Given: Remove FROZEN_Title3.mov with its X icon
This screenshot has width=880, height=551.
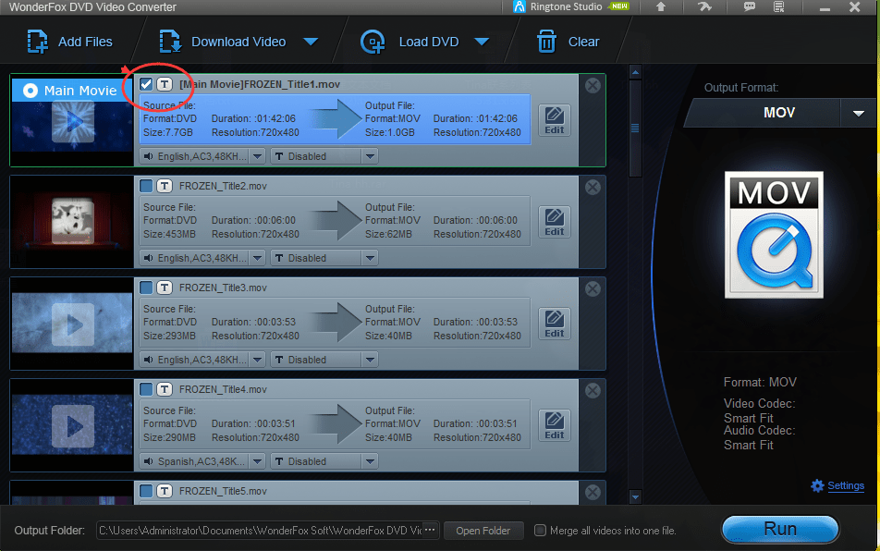Looking at the screenshot, I should [x=593, y=288].
